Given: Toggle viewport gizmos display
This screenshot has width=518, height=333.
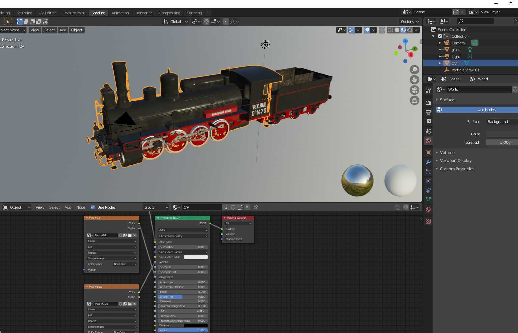Looking at the screenshot, I should coord(352,30).
